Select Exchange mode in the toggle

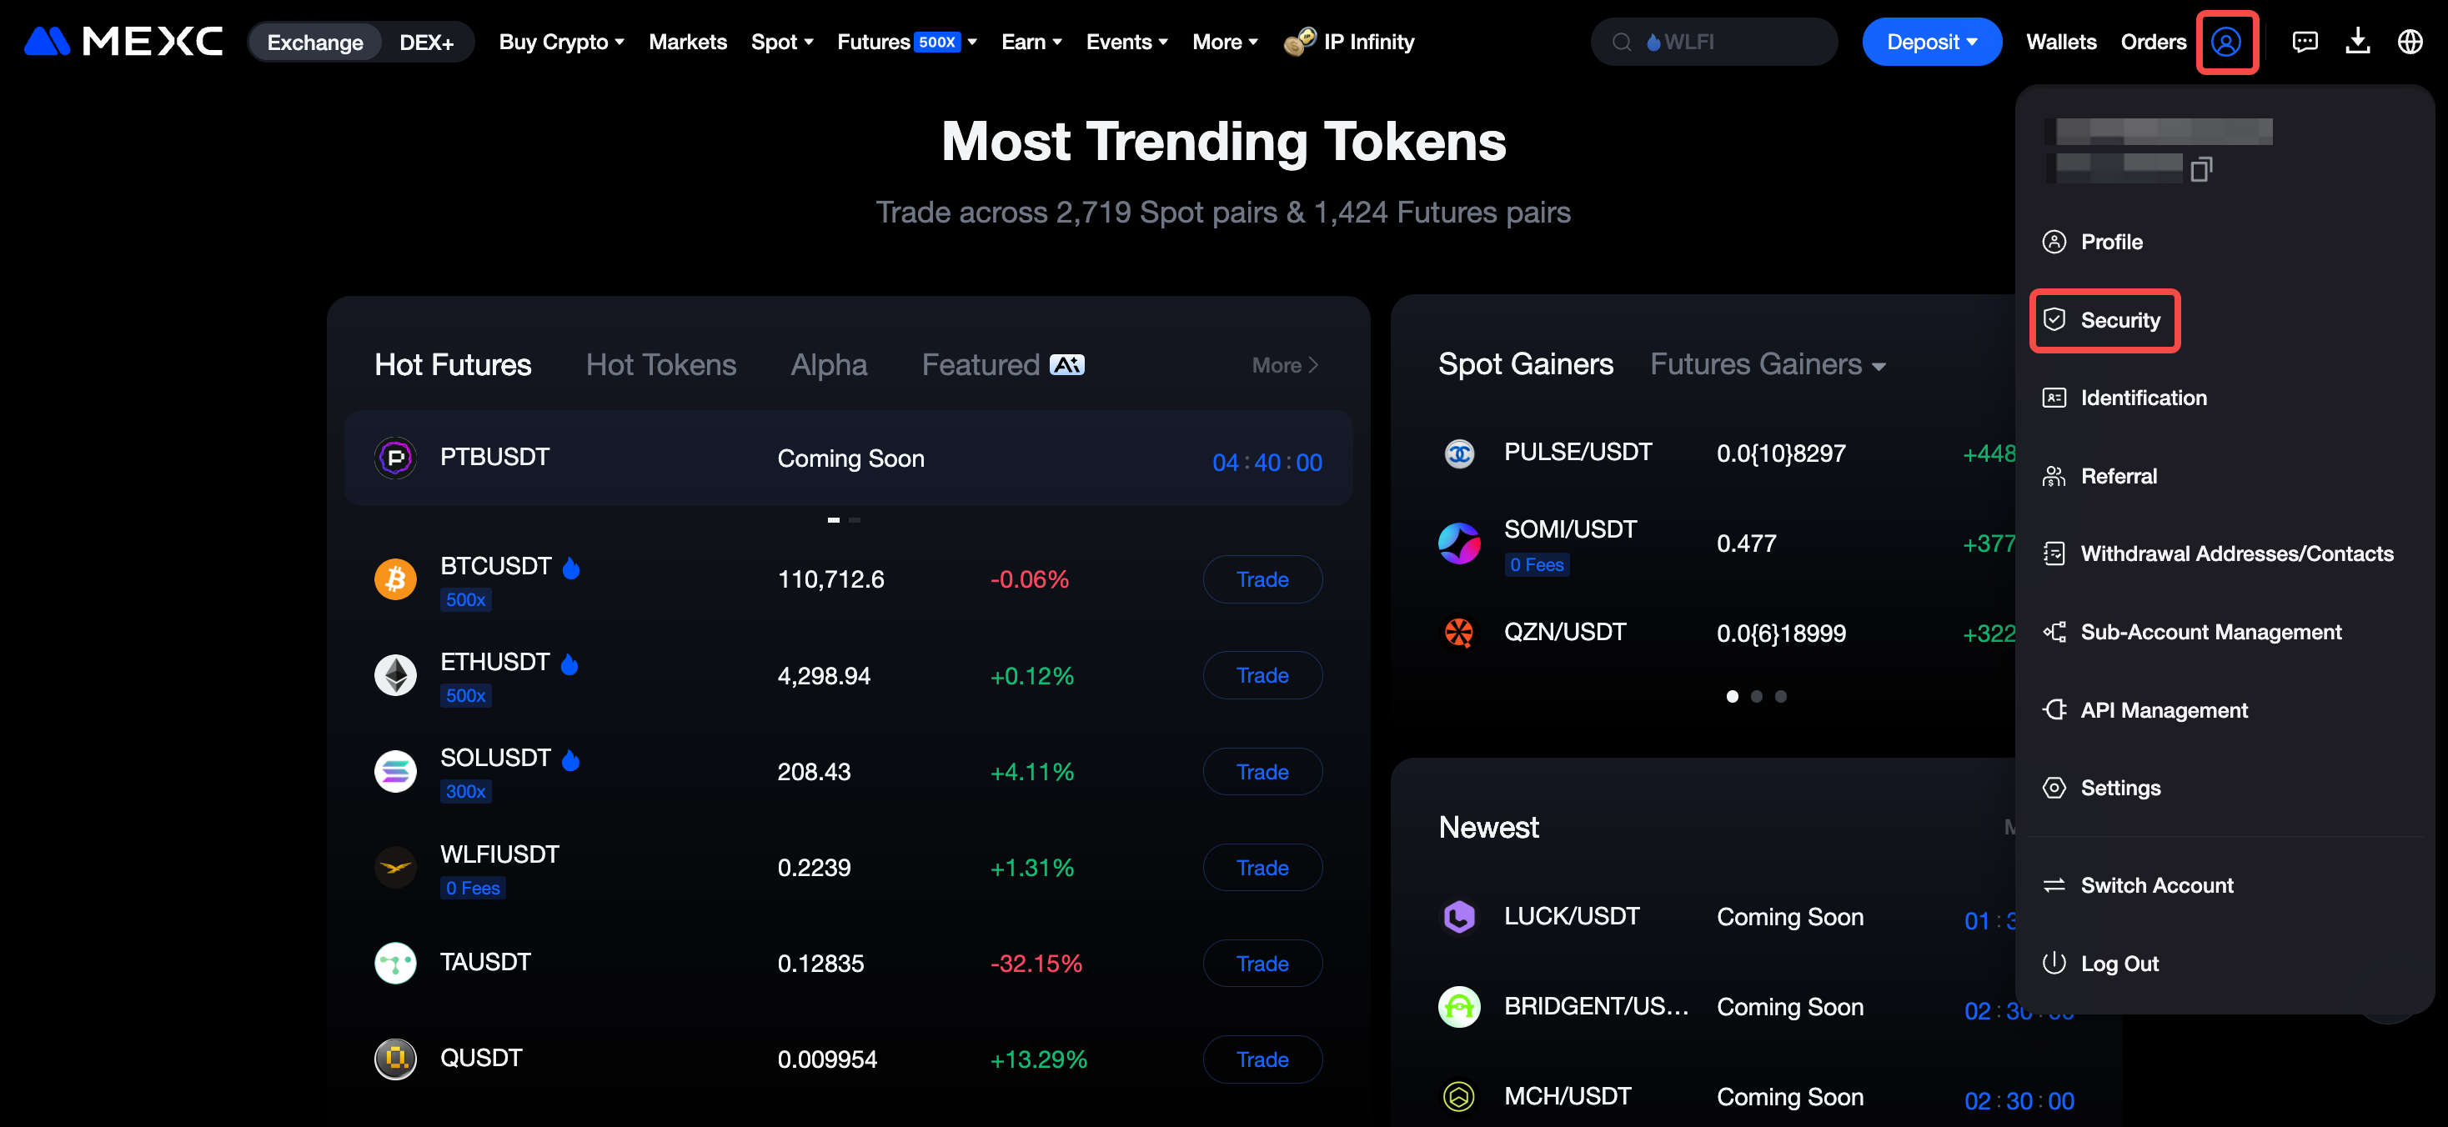(x=314, y=43)
